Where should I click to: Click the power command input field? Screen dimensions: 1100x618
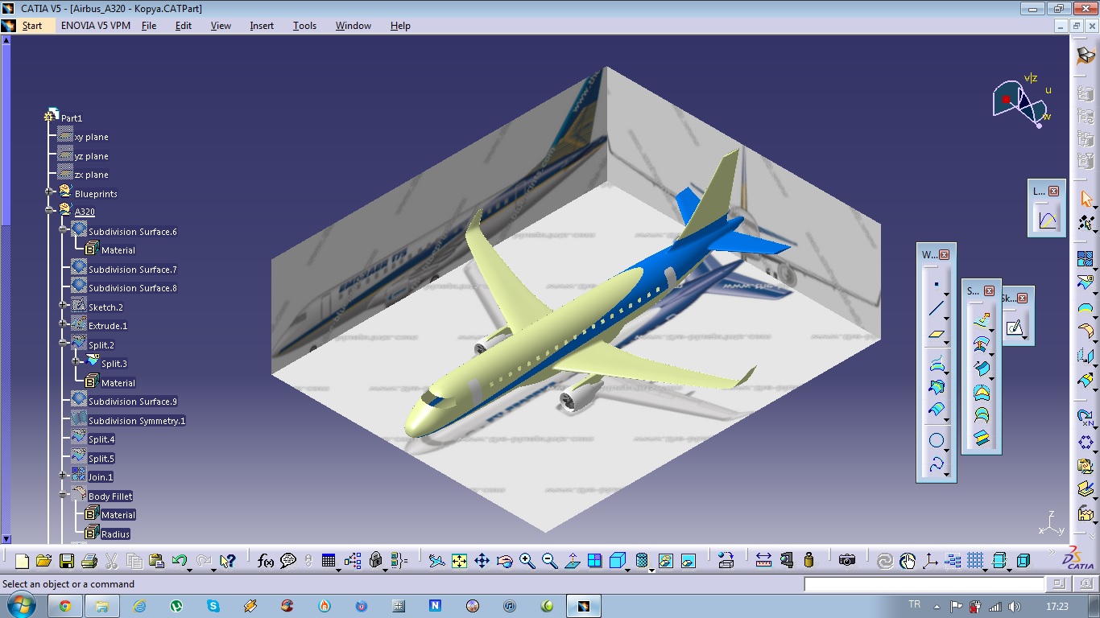pyautogui.click(x=924, y=584)
